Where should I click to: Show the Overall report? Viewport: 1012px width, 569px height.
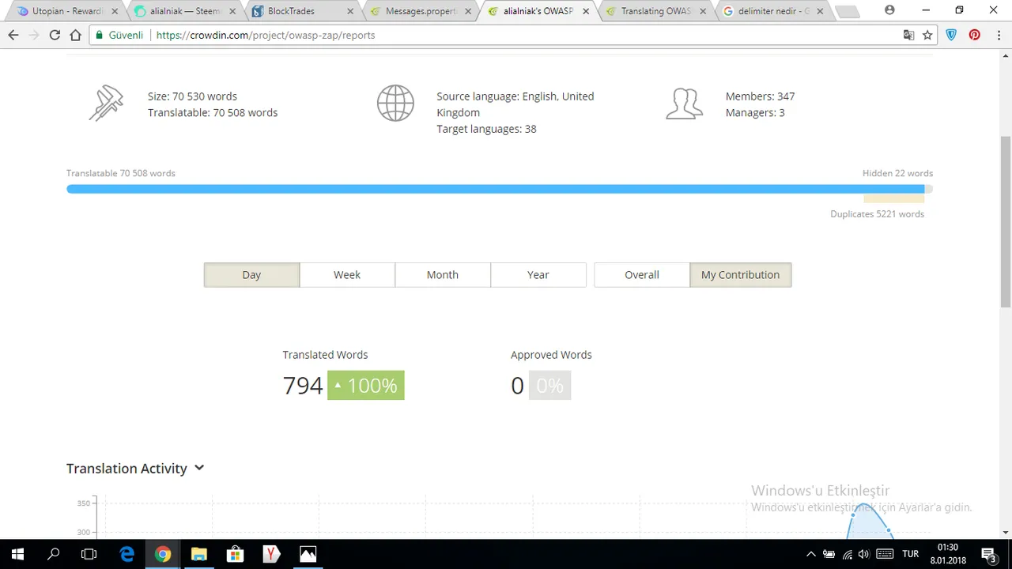point(641,274)
